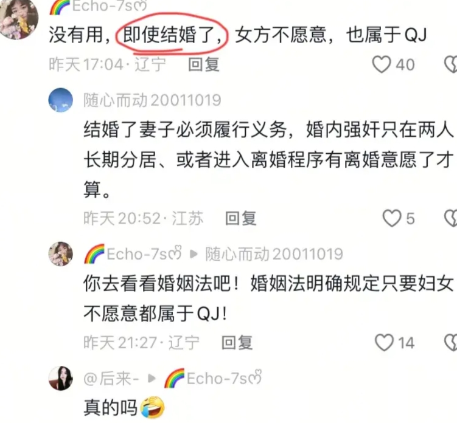Image resolution: width=457 pixels, height=423 pixels.
Task: Dislike the Echo-7s reply from 21:27
Action: click(450, 342)
